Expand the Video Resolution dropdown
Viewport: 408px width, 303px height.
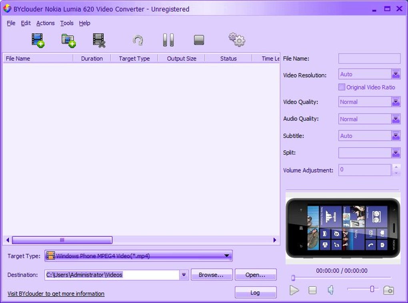(x=396, y=74)
